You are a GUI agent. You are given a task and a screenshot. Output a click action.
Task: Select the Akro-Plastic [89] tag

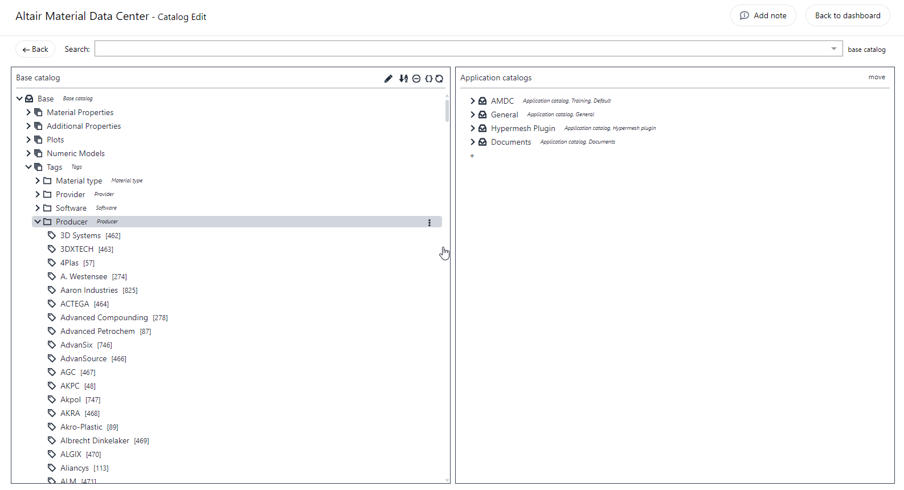click(x=89, y=427)
